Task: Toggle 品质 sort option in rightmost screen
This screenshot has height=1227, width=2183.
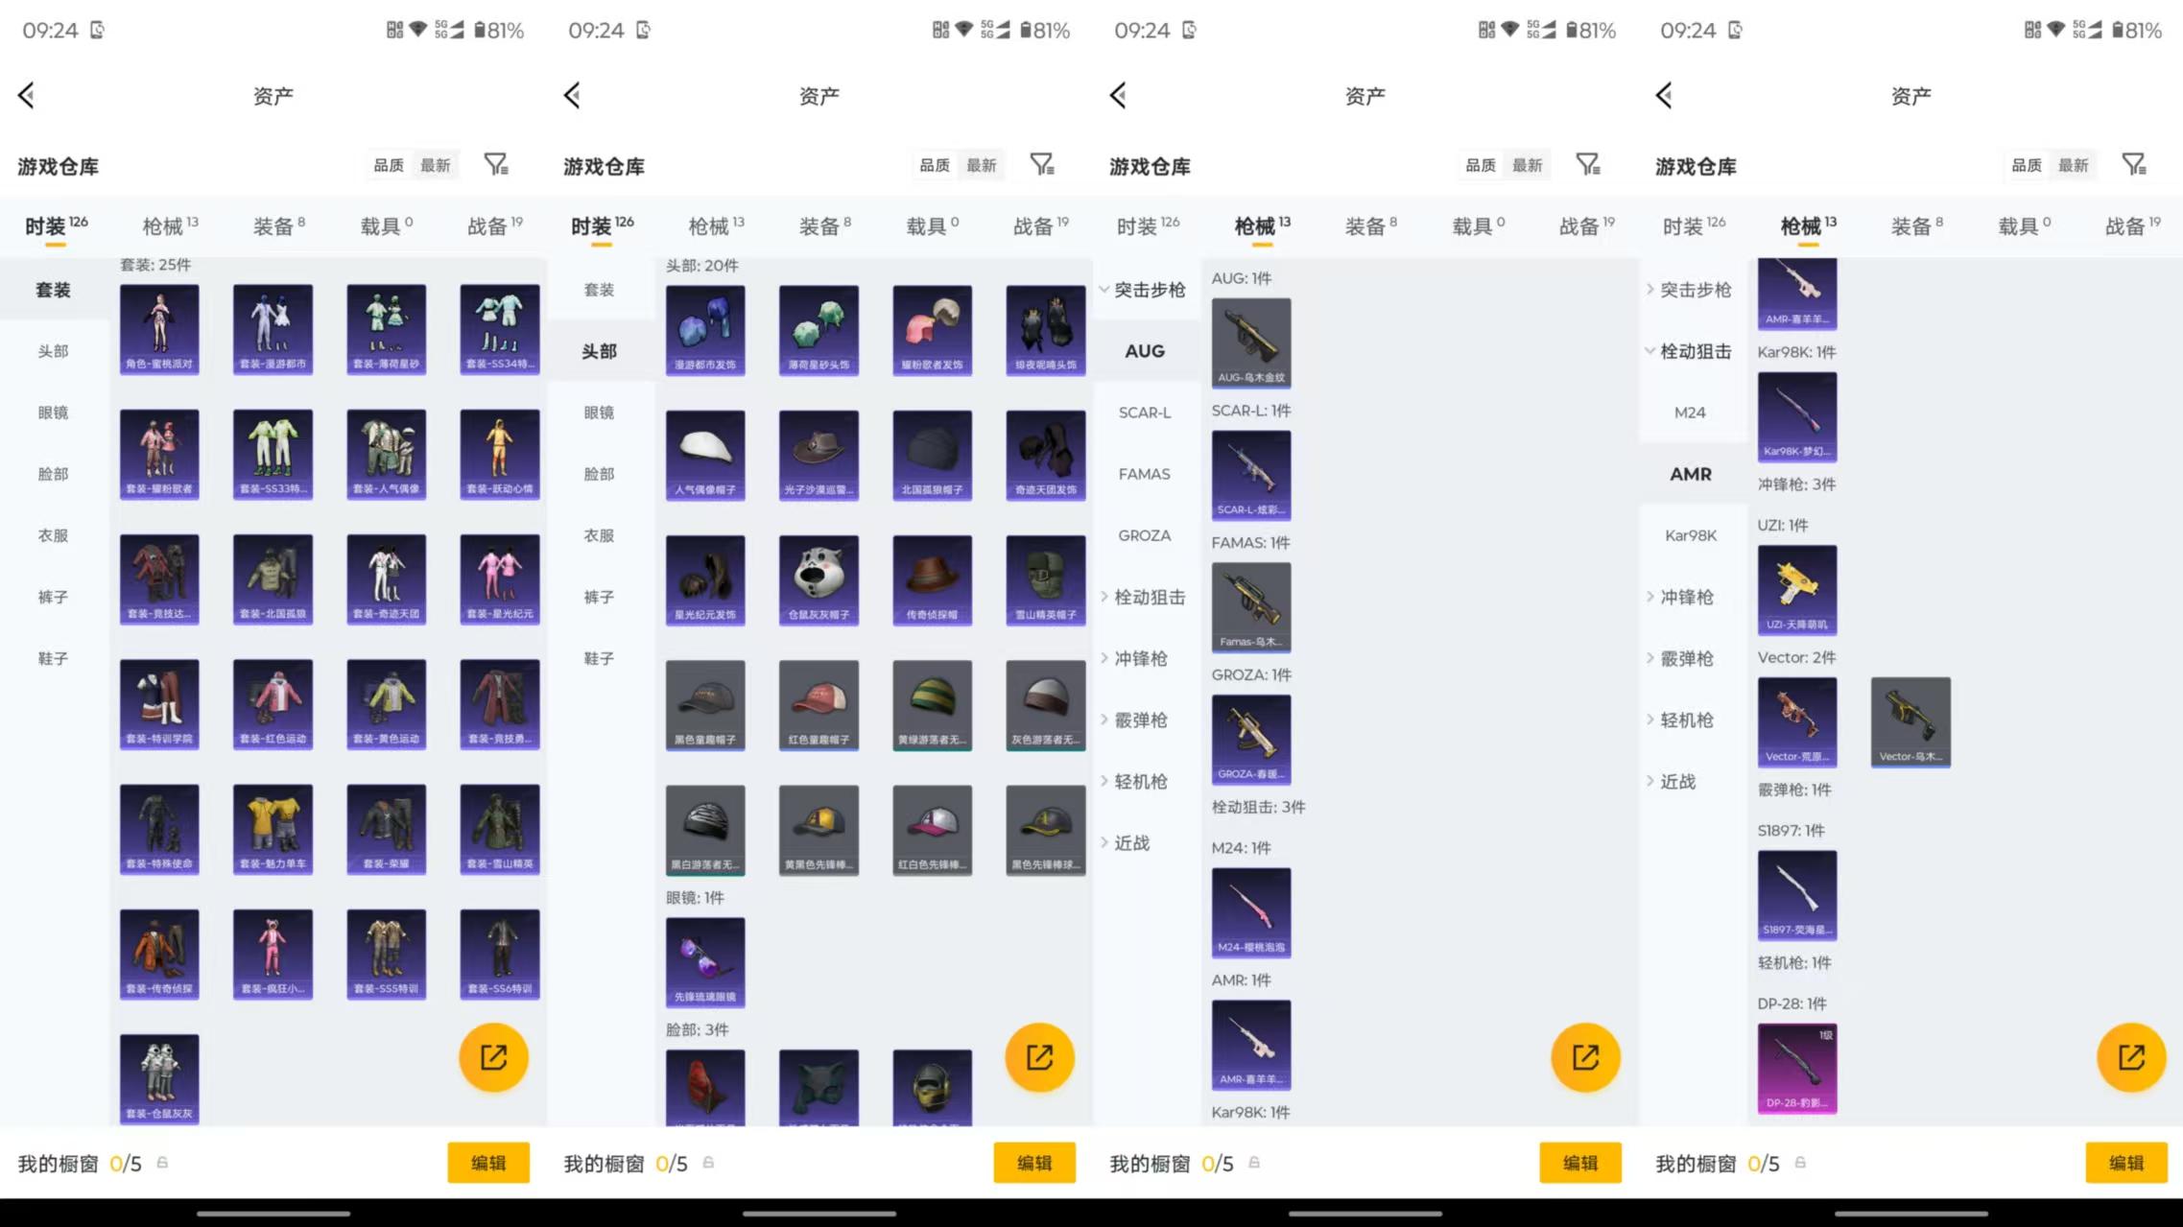Action: 2026,165
